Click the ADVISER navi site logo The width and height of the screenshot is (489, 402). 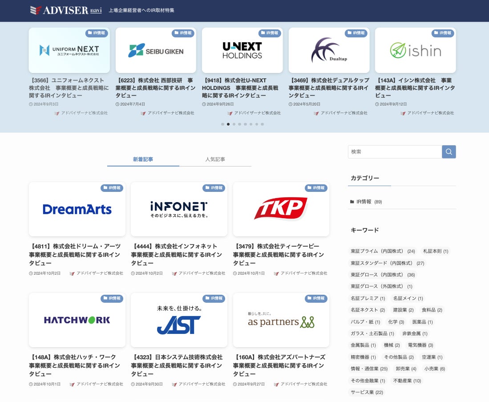point(66,10)
